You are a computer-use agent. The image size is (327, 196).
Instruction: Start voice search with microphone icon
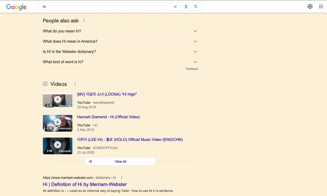[x=186, y=6]
